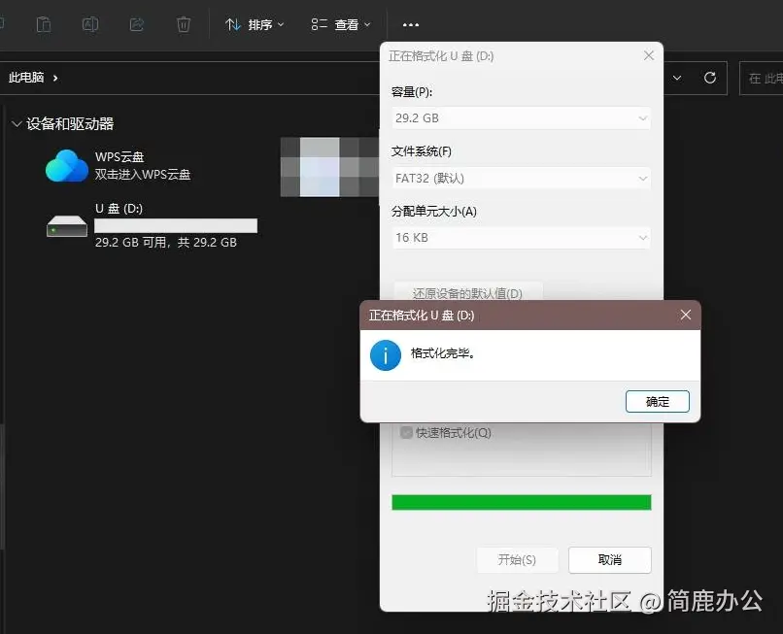The image size is (783, 634).
Task: Open the 容量(P) dropdown showing 29.2 GB
Action: click(521, 119)
